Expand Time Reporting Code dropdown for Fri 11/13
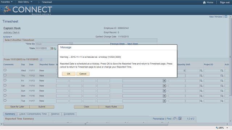This screenshot has height=130, width=232. [x=164, y=81]
